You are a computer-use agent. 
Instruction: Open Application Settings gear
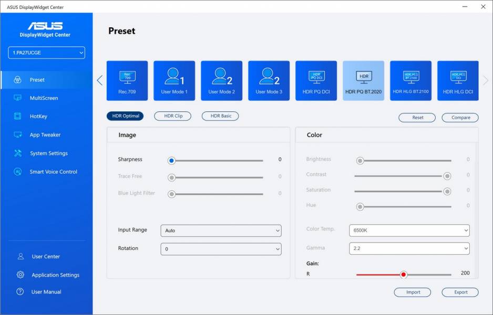20,275
